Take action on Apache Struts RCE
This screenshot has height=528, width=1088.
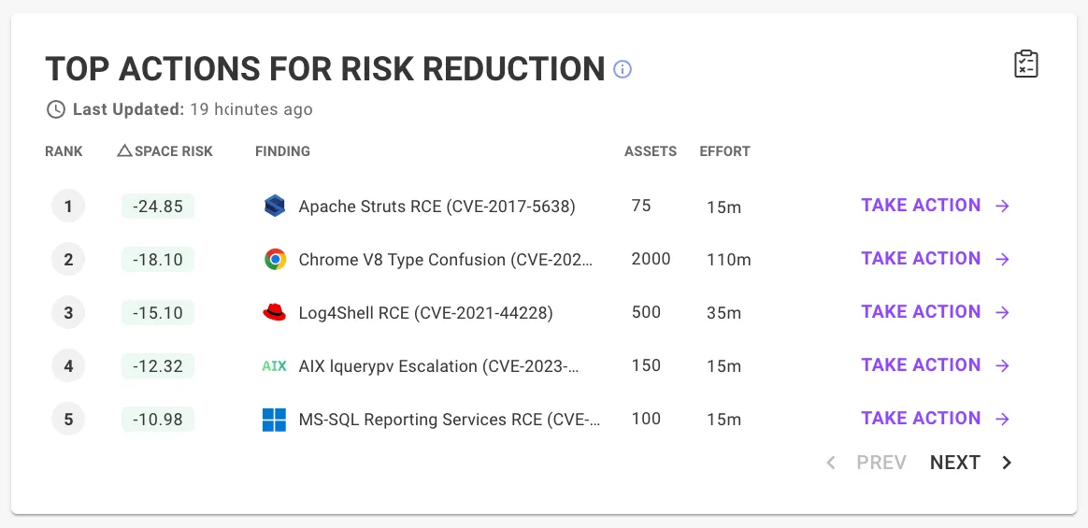click(x=936, y=206)
